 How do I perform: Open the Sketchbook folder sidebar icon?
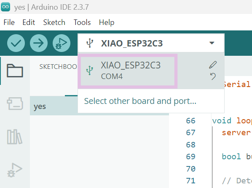[15, 71]
